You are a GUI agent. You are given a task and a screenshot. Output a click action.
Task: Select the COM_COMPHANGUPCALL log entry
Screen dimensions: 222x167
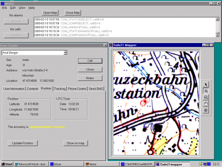click(x=71, y=35)
